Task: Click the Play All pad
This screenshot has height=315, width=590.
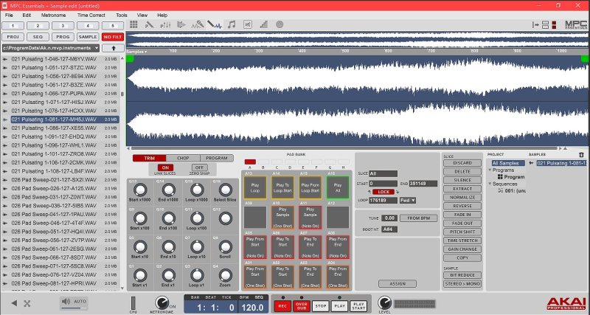Action: coord(338,187)
